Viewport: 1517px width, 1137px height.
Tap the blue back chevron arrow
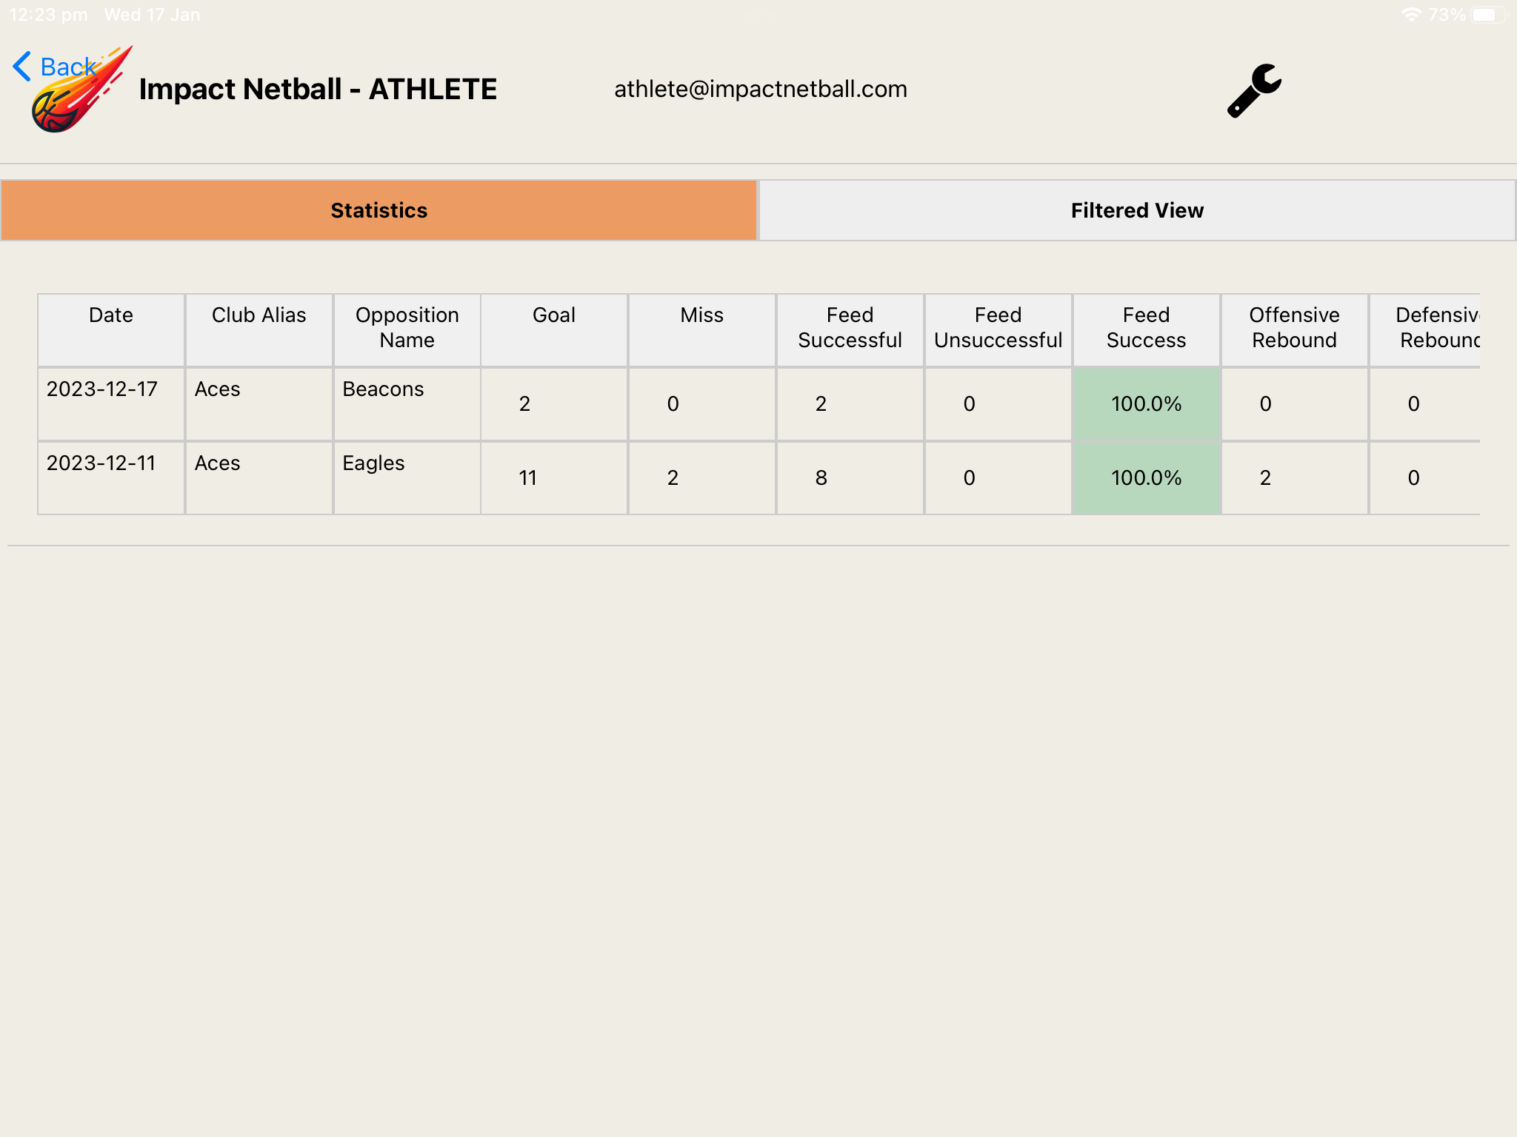pos(22,67)
